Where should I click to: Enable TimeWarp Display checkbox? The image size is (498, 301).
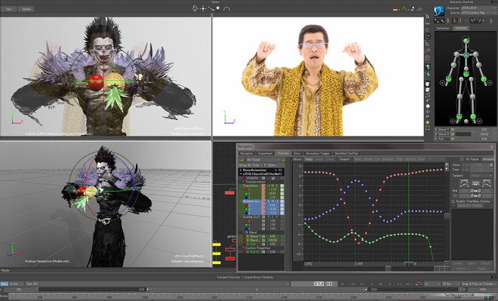[453, 201]
